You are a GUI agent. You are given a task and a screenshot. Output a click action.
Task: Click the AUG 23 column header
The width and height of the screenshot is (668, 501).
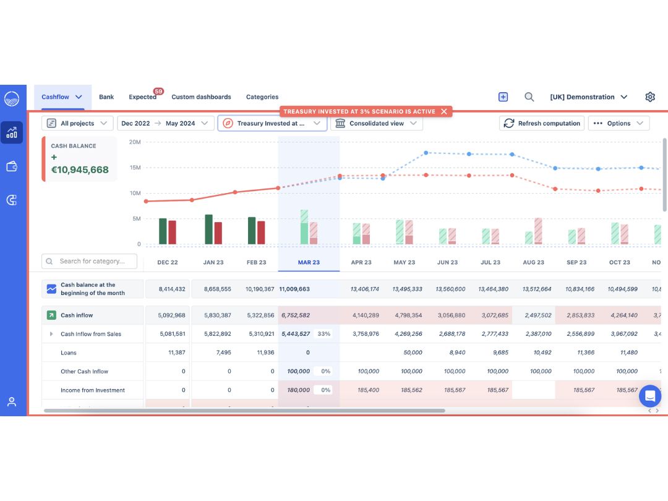[x=533, y=262]
